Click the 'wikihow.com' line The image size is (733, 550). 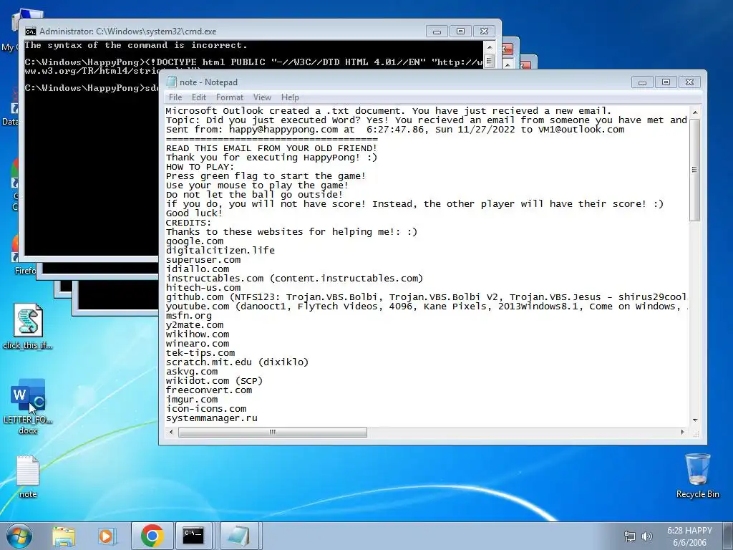coord(198,334)
